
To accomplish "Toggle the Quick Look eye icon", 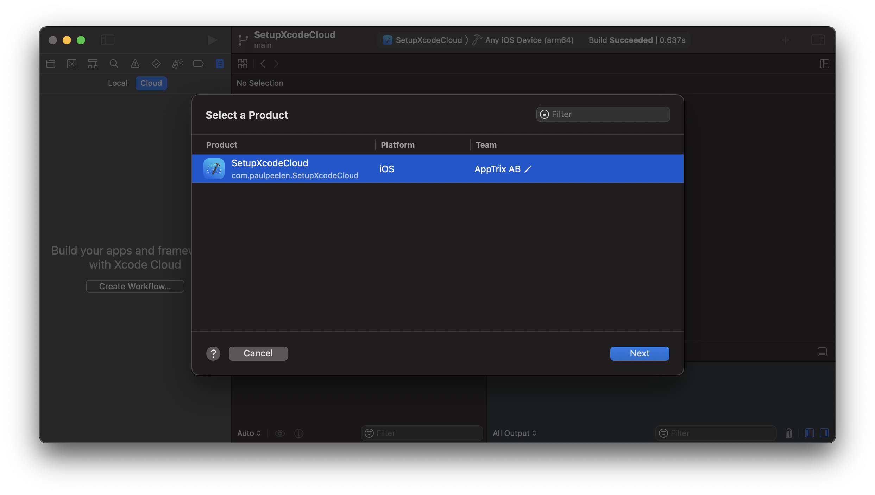I will [280, 433].
